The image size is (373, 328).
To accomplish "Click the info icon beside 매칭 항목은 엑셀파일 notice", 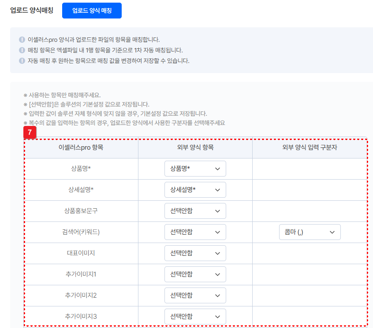I will [x=22, y=50].
